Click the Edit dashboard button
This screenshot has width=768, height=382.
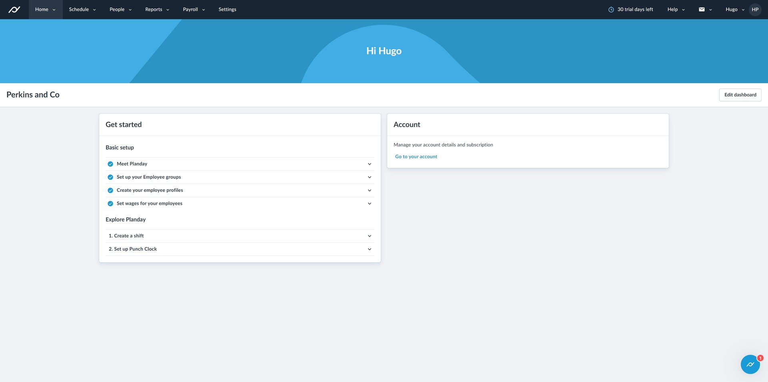coord(740,95)
